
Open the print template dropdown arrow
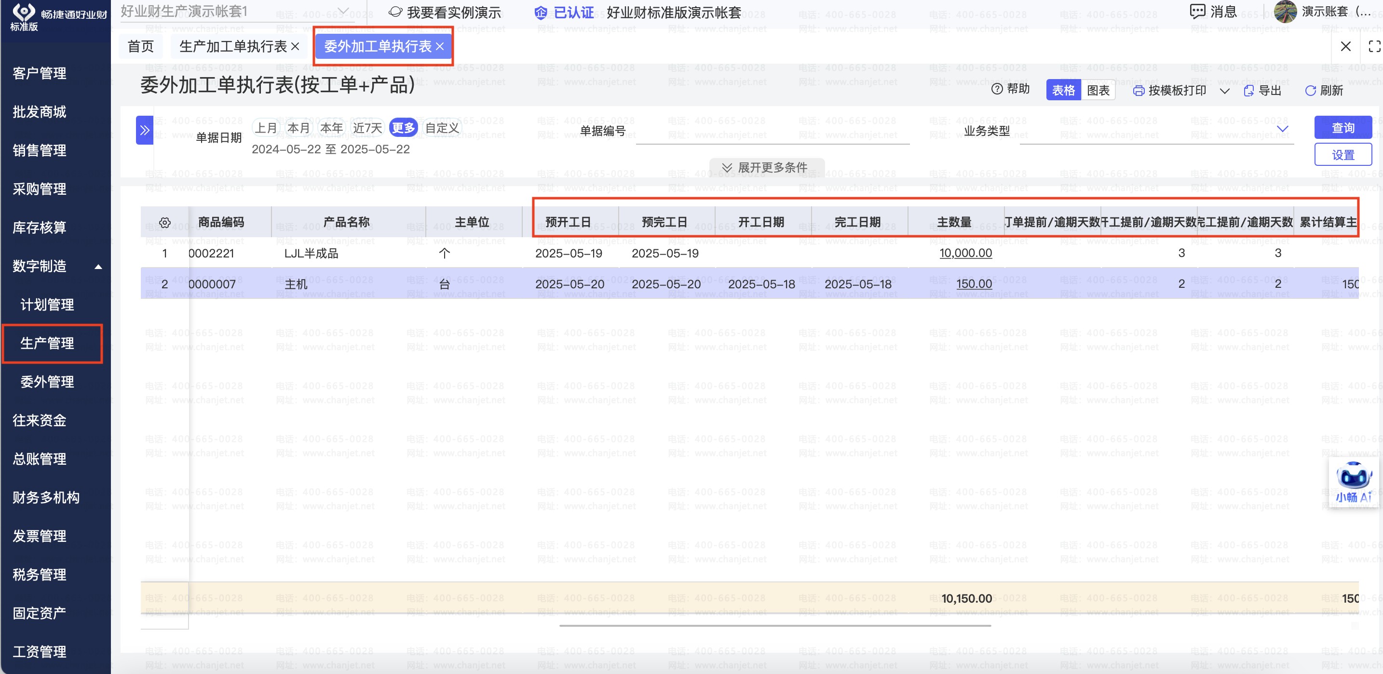1225,91
